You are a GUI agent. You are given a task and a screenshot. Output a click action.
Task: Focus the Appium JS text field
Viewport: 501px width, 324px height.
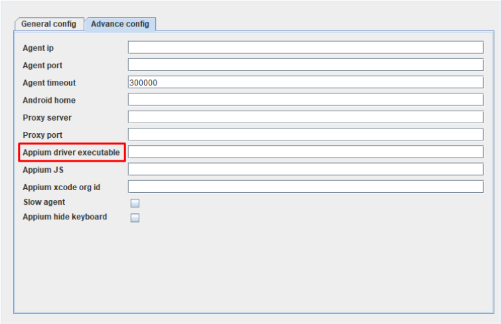tap(305, 169)
